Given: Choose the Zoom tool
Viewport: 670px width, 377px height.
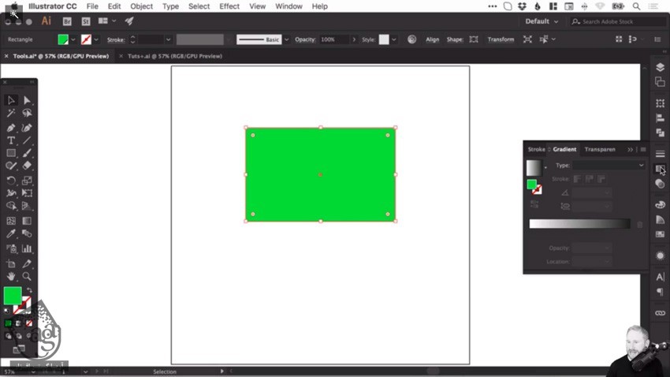Looking at the screenshot, I should click(27, 277).
